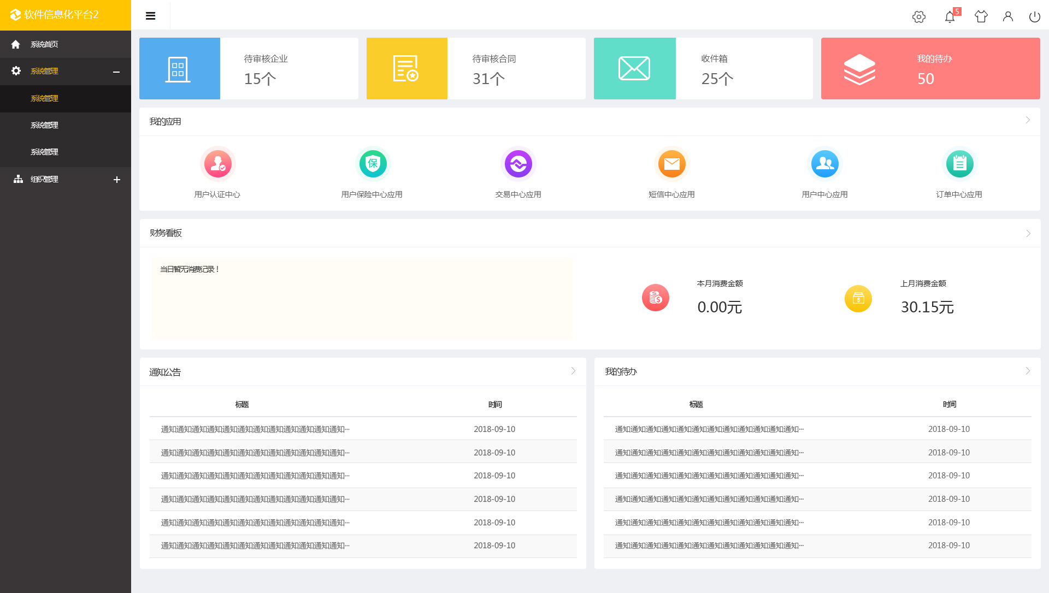The height and width of the screenshot is (593, 1049).
Task: Click the shirt theme skin icon
Action: click(x=981, y=16)
